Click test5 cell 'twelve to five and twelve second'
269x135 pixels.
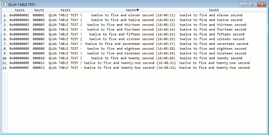(214, 20)
